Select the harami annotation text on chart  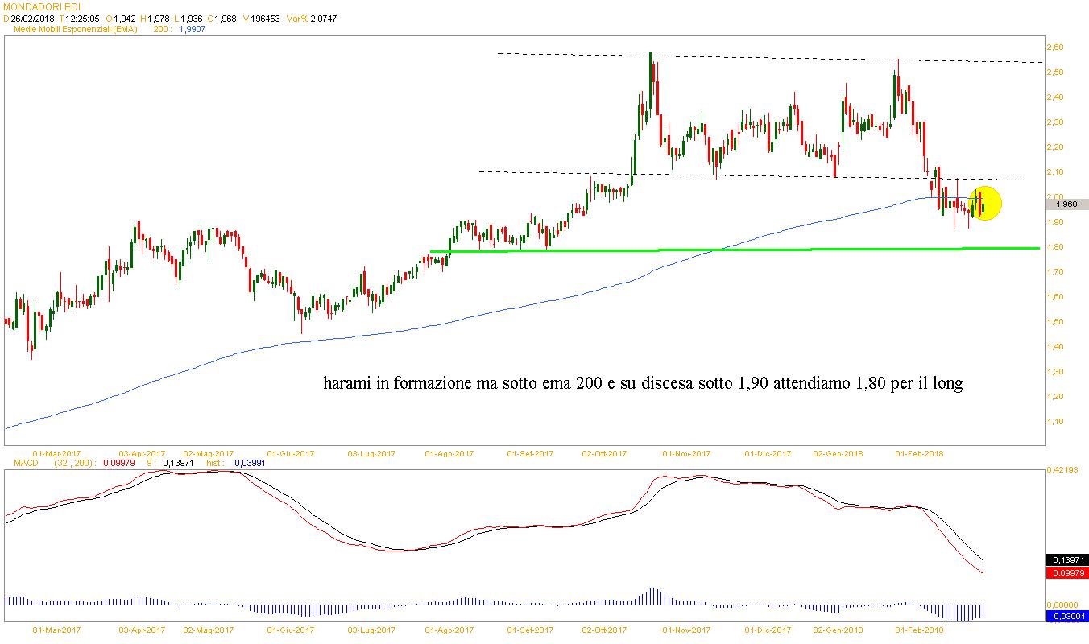(x=643, y=384)
